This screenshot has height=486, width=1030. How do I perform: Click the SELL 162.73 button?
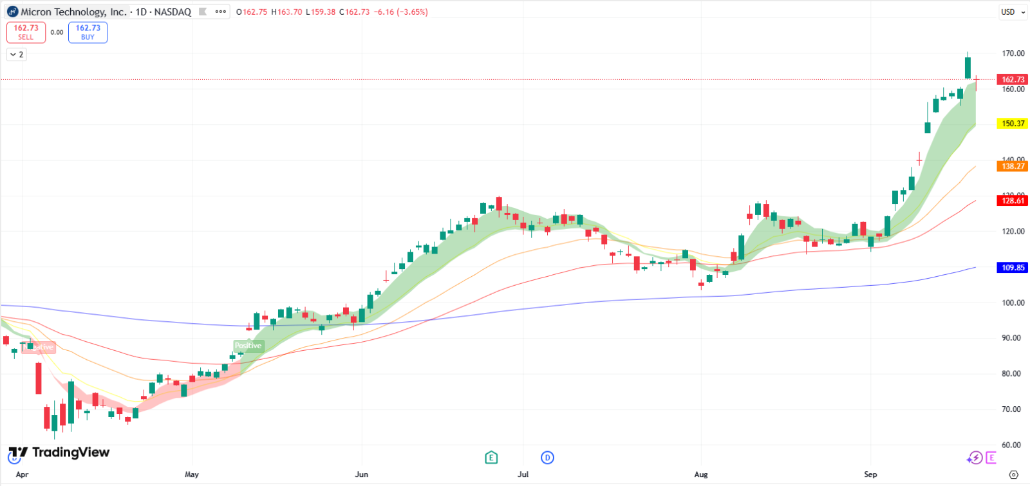tap(26, 32)
